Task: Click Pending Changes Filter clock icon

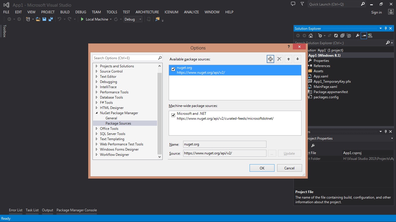Action: coord(320,36)
